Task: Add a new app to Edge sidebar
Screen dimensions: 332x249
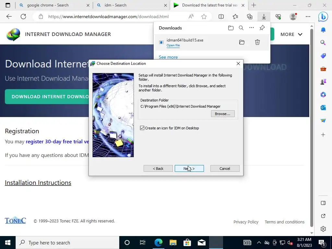Action: pyautogui.click(x=323, y=135)
